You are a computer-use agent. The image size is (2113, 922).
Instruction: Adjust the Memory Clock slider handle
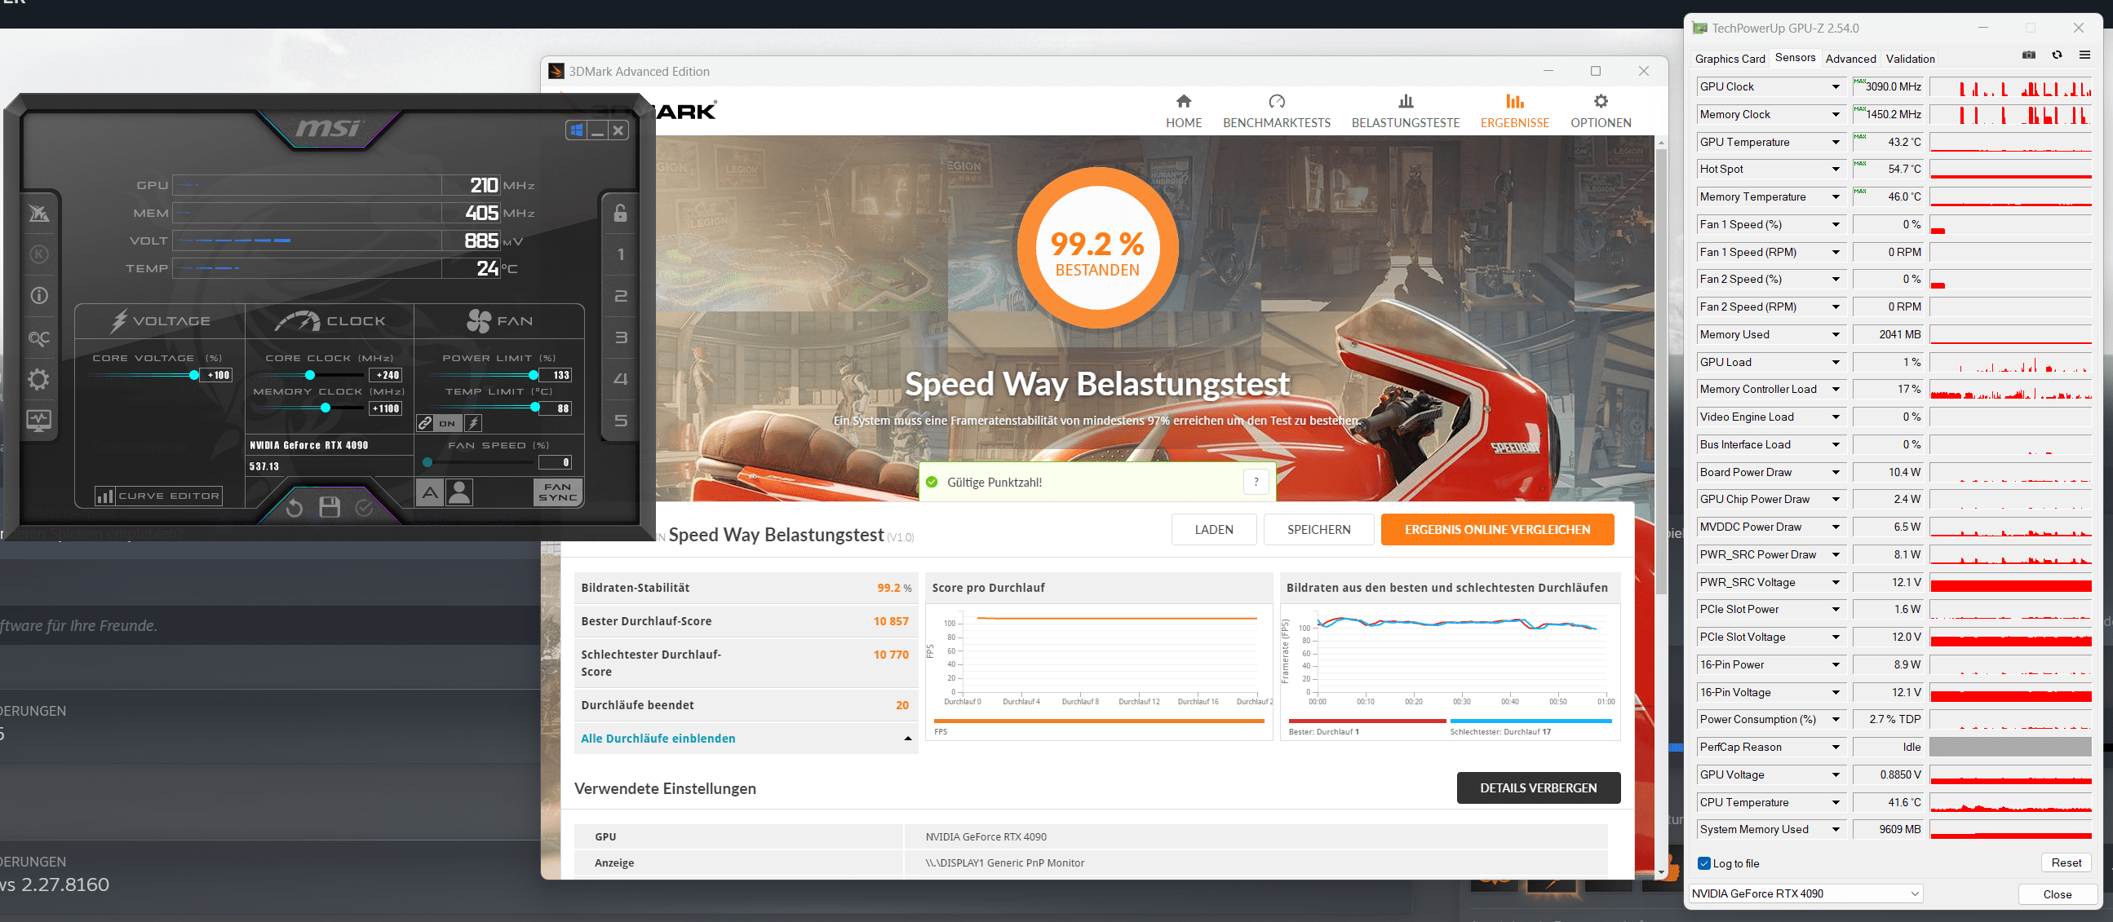(x=326, y=408)
